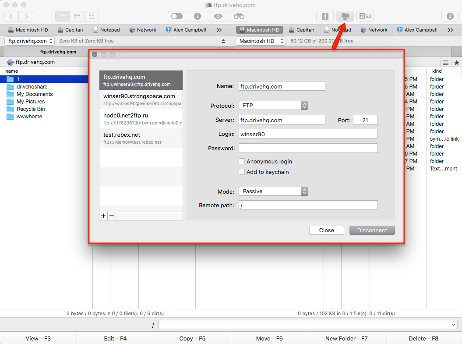Image resolution: width=462 pixels, height=344 pixels.
Task: Open Notepad volume in left favorites bar
Action: 106,30
